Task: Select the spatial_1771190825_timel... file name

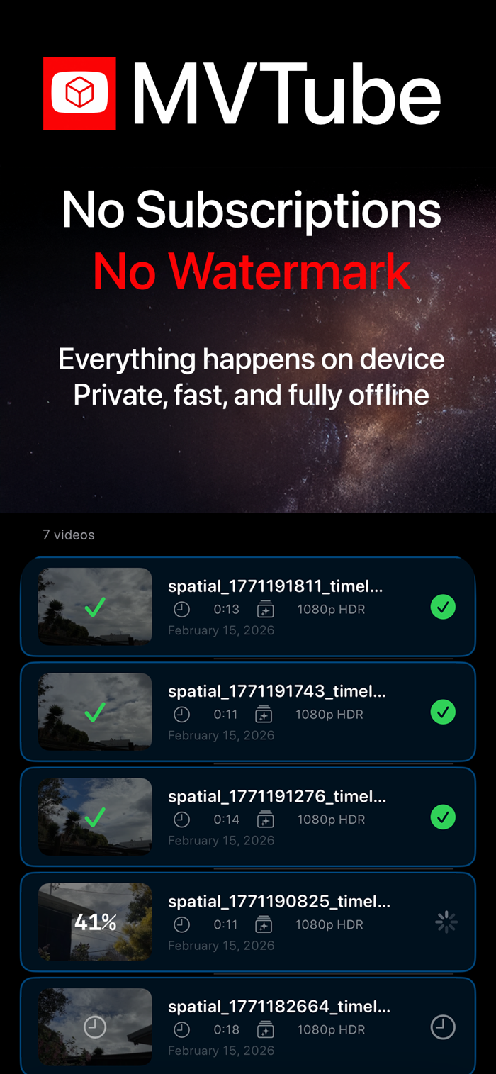Action: click(x=279, y=902)
